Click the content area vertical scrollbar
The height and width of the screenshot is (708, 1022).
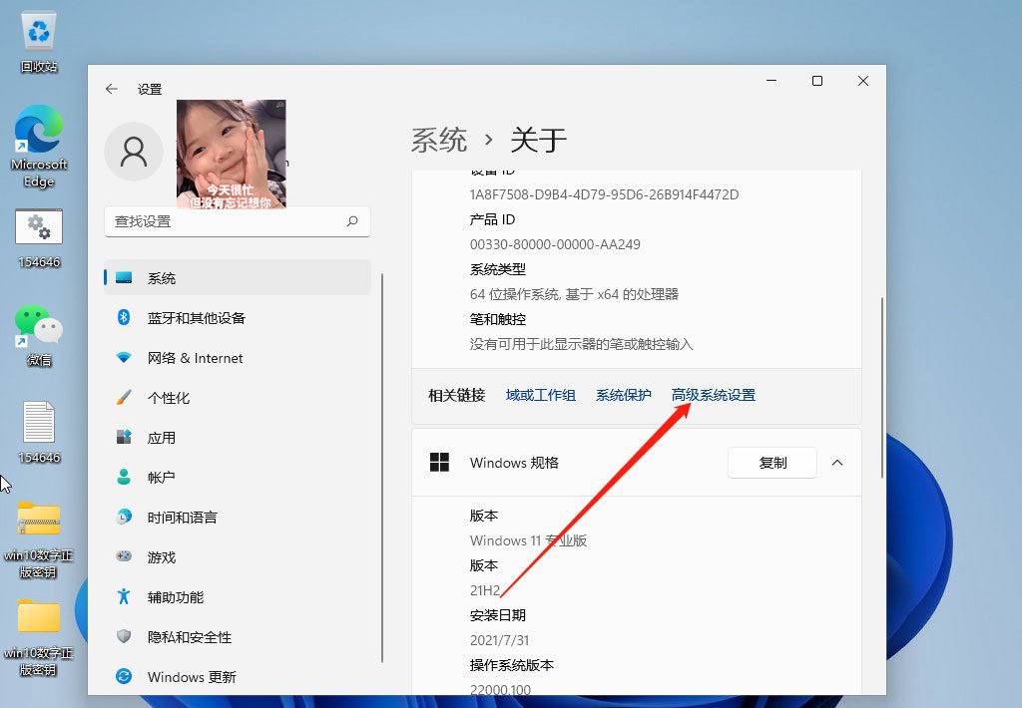click(882, 388)
